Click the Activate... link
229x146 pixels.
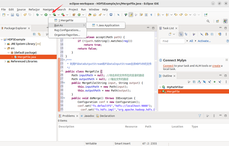click(x=204, y=41)
